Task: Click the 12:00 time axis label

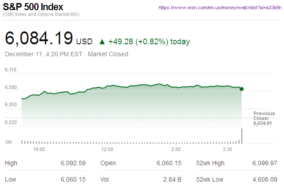Action: tap(107, 150)
